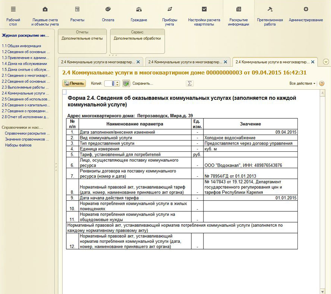The width and height of the screenshot is (331, 294).
Task: Select date cell 01.01.2015
Action: point(250,198)
